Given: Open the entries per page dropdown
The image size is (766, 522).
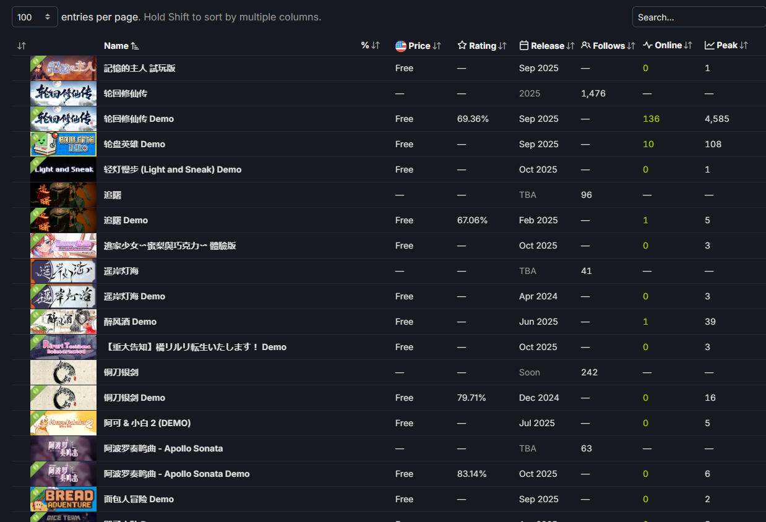Looking at the screenshot, I should [35, 17].
